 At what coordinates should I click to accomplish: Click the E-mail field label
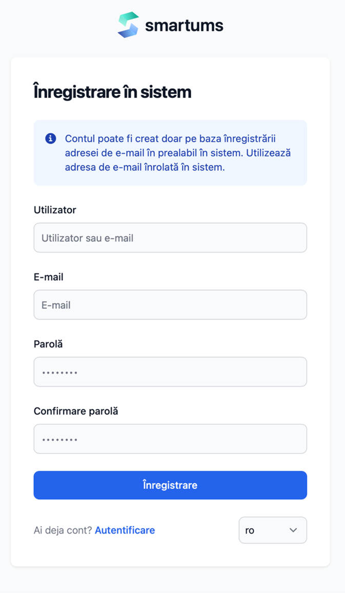pos(49,277)
